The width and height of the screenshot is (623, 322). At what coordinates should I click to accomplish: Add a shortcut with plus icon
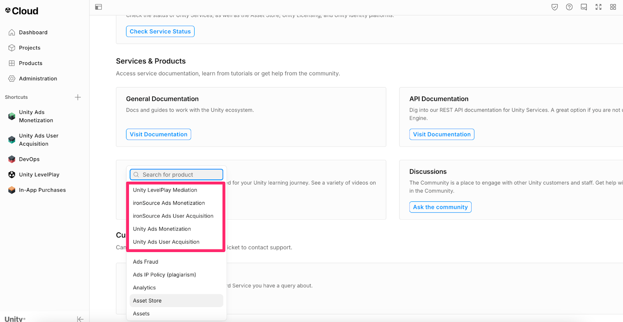[78, 97]
